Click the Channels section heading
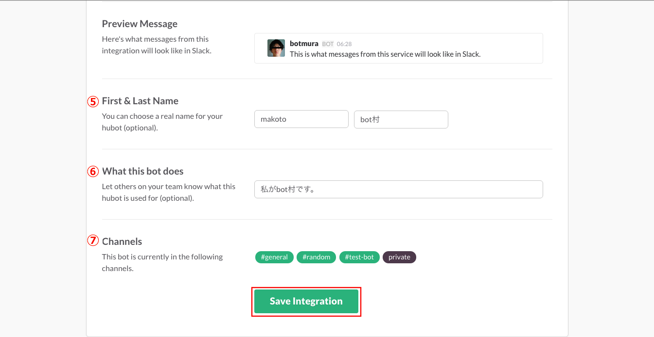 (x=122, y=241)
